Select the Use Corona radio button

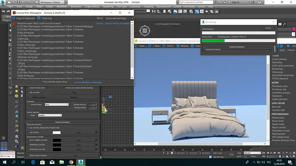28,132
